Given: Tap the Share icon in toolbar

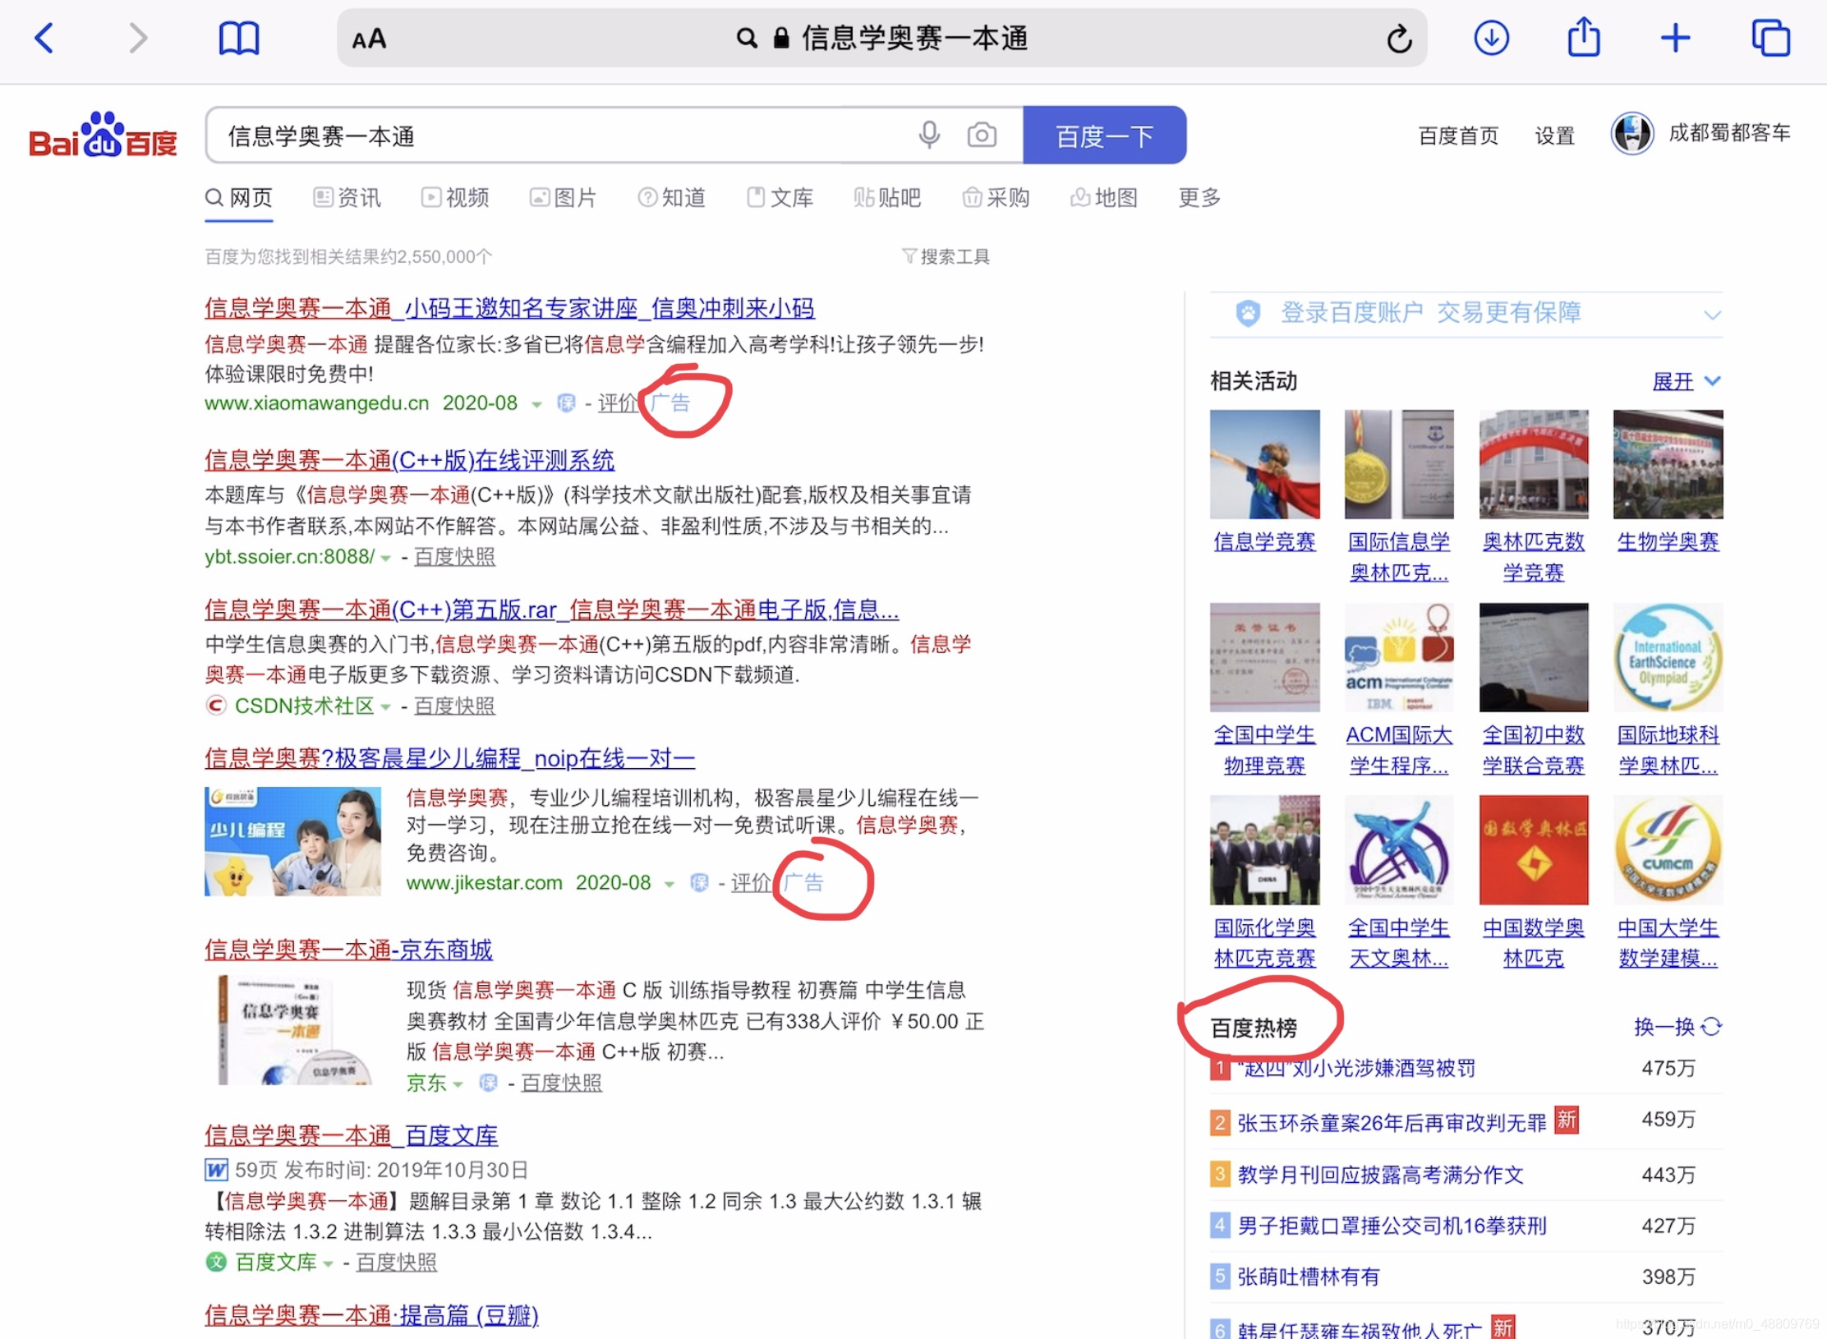Looking at the screenshot, I should 1583,38.
